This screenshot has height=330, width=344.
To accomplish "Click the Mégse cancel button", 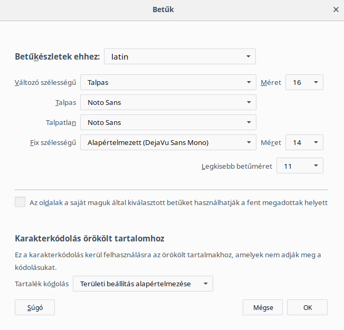I will (x=263, y=307).
